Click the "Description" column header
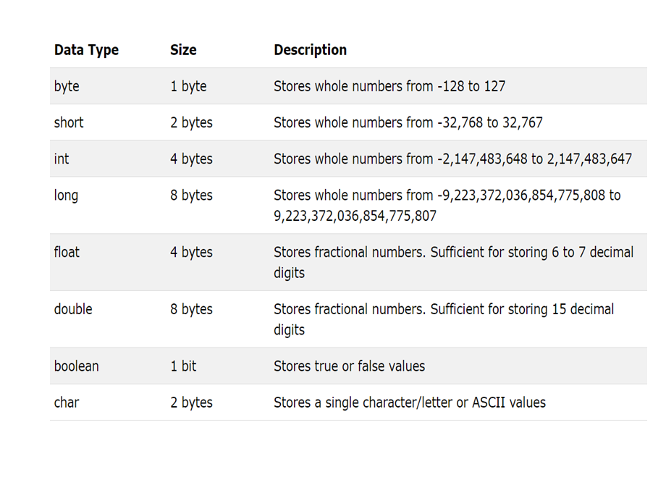This screenshot has width=666, height=501. [310, 50]
